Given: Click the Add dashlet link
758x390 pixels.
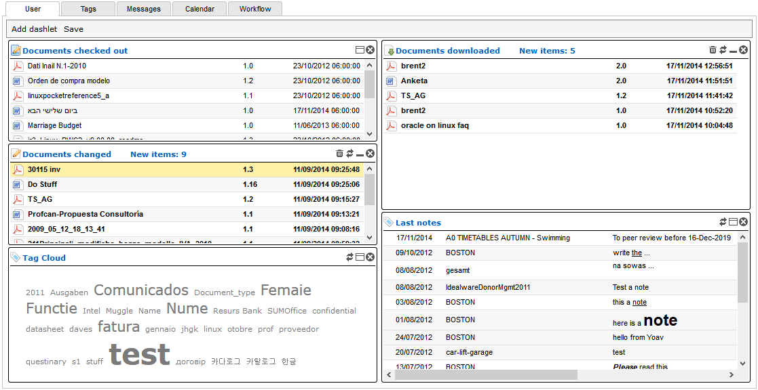Looking at the screenshot, I should pos(34,29).
